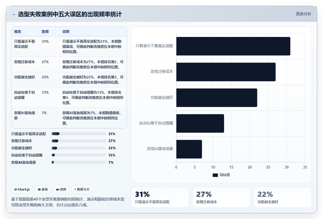Click the chart bar for 只看演示不看真实适配
Viewport: 323px width, 219px height.
tap(233, 46)
